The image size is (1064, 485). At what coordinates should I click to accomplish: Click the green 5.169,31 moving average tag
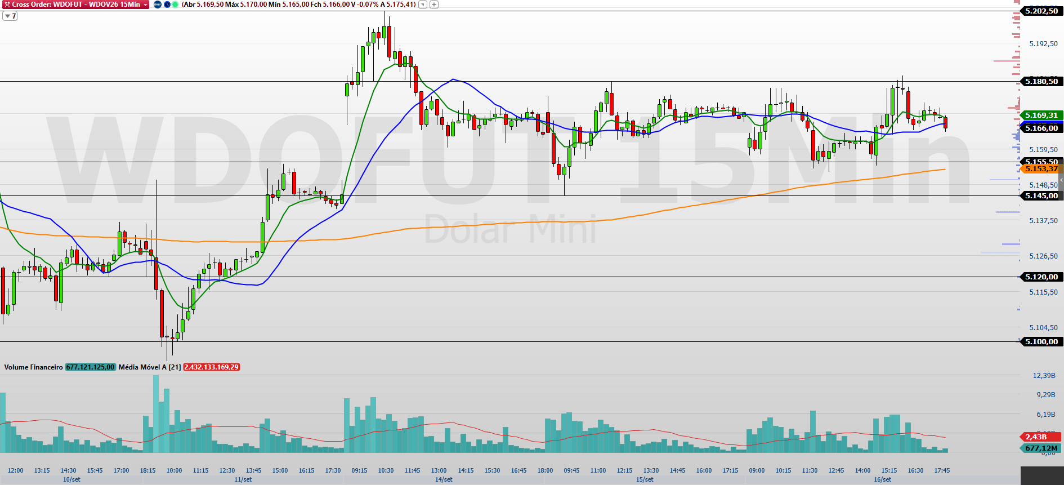coord(1041,115)
